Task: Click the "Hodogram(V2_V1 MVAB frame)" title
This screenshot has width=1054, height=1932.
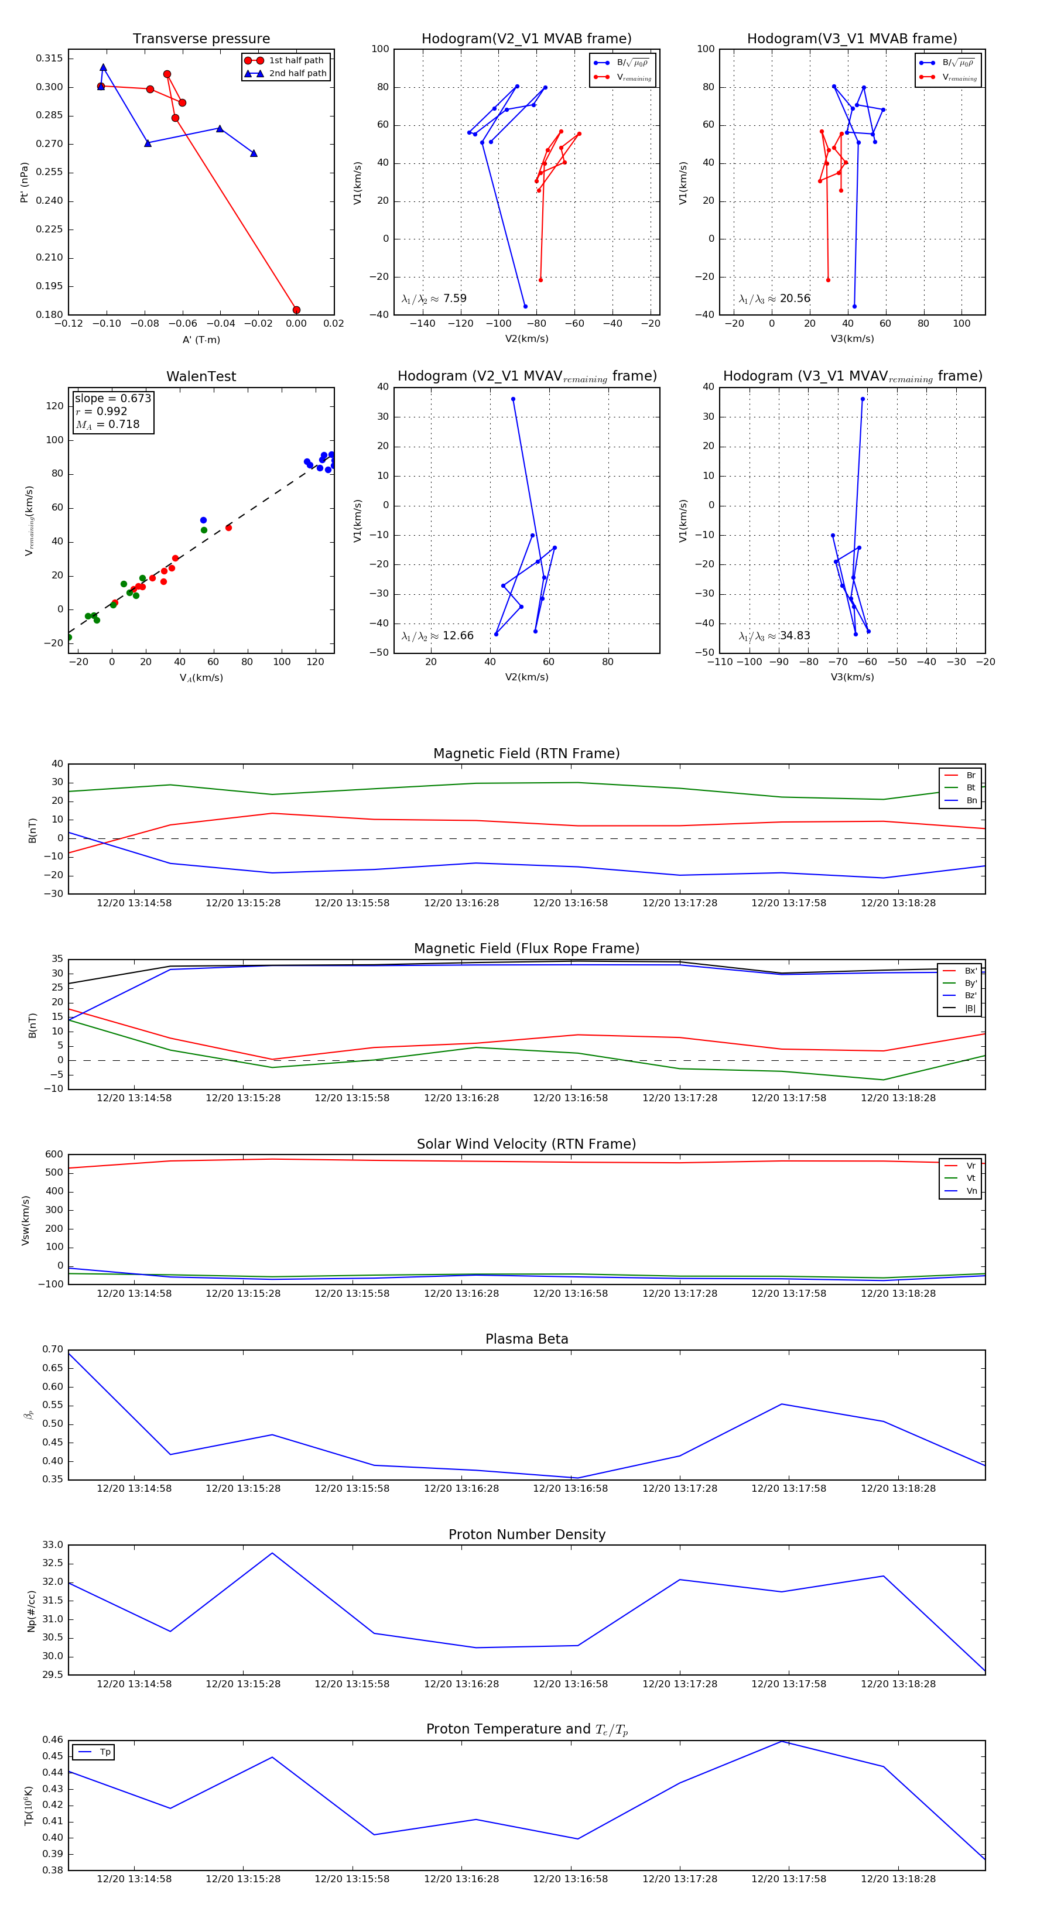Action: [x=526, y=39]
